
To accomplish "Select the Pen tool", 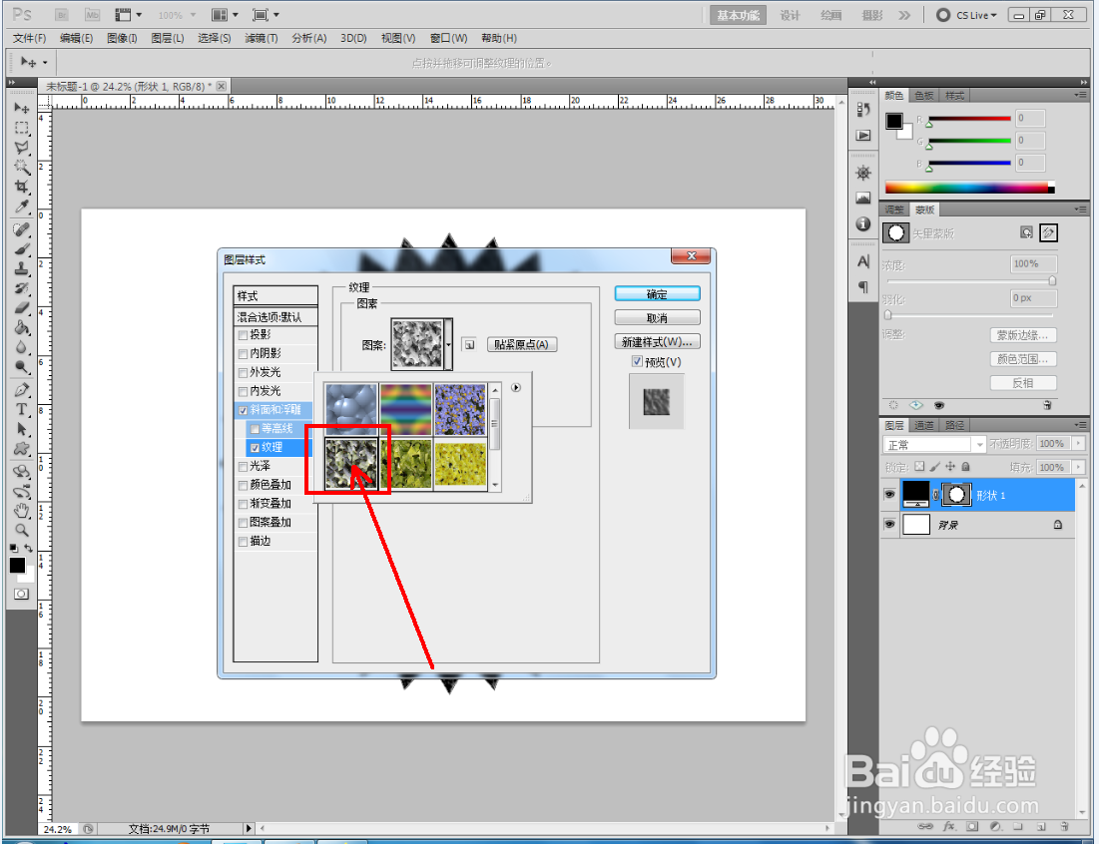I will tap(22, 390).
